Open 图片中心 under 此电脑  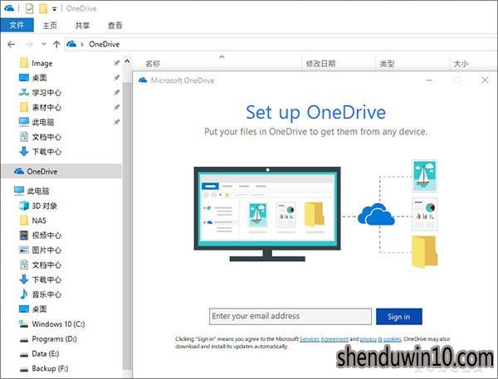[46, 250]
